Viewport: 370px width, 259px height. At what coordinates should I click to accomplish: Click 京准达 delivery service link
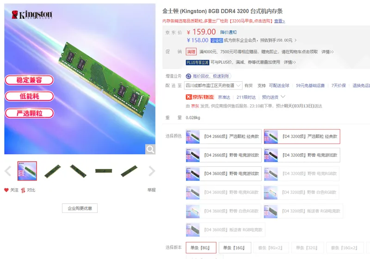click(224, 97)
